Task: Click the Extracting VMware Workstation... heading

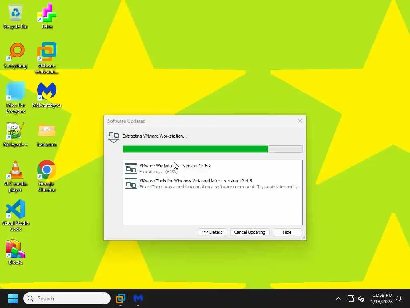Action: point(155,136)
